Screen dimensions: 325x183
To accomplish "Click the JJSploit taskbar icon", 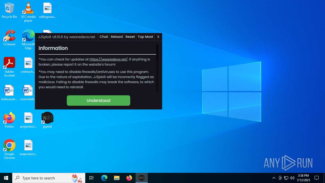I will [142, 178].
